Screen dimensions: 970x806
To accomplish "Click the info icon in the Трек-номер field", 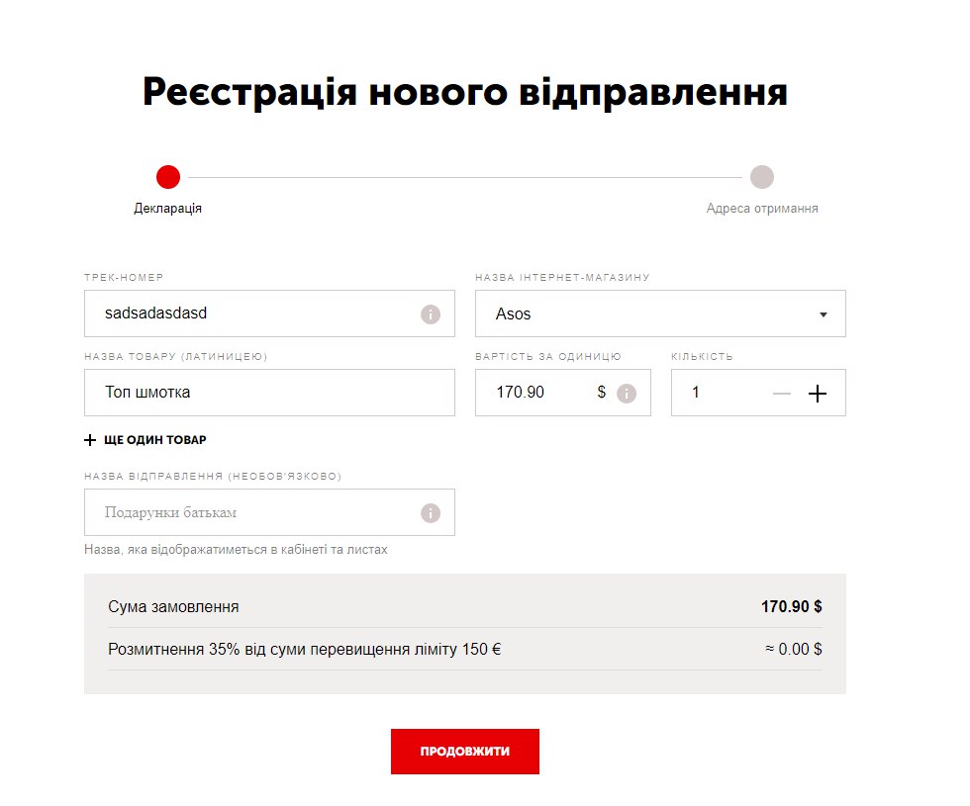I will coord(431,314).
